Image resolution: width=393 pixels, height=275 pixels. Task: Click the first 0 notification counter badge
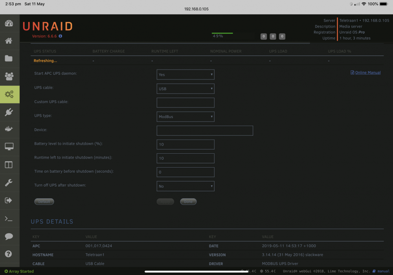point(264,36)
